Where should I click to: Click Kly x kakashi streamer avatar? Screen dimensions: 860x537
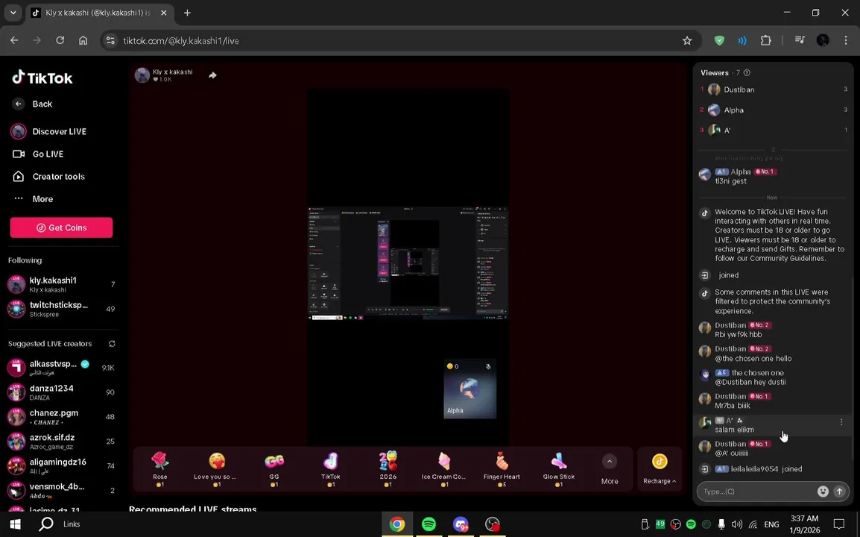tap(142, 75)
